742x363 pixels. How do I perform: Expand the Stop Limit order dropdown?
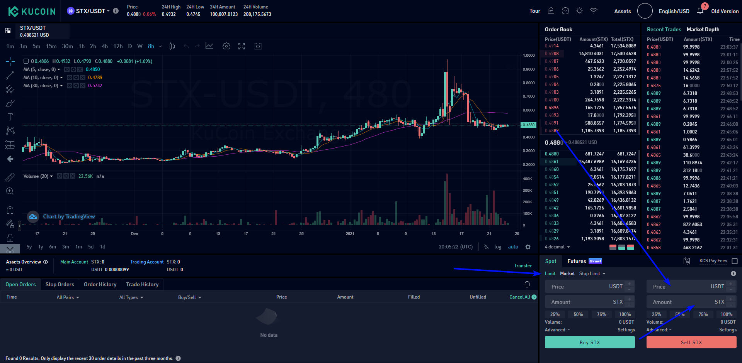point(592,274)
